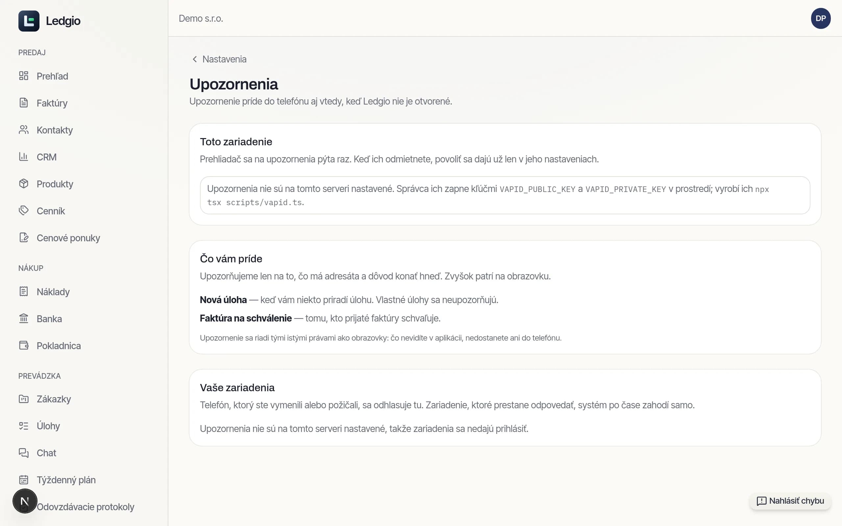Image resolution: width=842 pixels, height=526 pixels.
Task: Click the Demo s.r.o. company name
Action: tap(201, 18)
